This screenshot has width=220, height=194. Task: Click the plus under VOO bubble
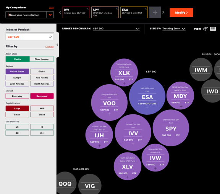point(109,114)
